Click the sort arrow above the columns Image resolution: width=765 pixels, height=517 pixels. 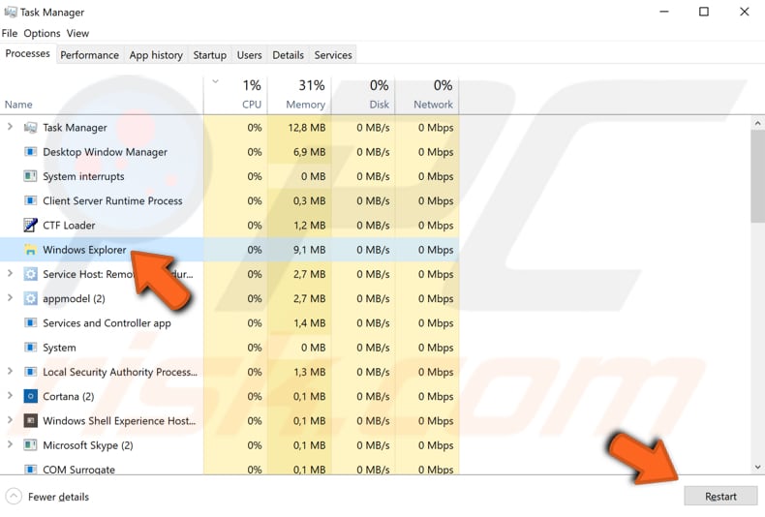(x=215, y=81)
